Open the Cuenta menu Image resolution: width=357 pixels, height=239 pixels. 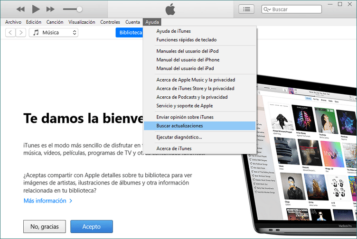pos(132,22)
